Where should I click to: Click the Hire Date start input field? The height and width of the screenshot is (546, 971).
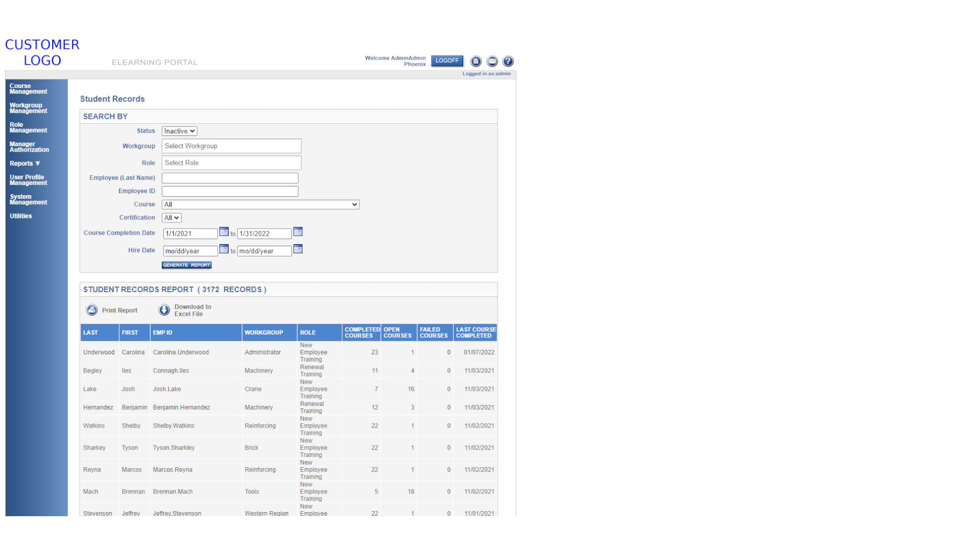point(190,251)
